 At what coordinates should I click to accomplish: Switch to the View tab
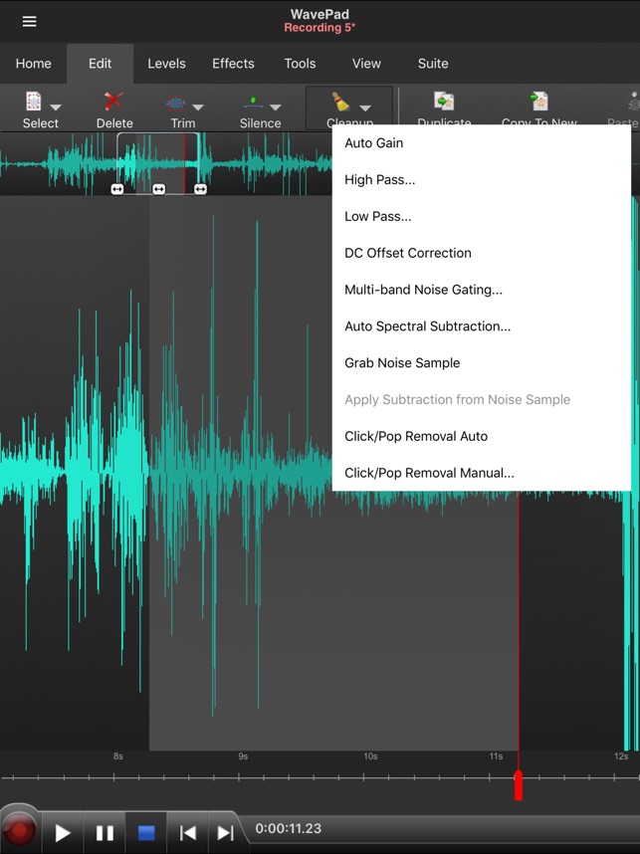click(x=366, y=64)
